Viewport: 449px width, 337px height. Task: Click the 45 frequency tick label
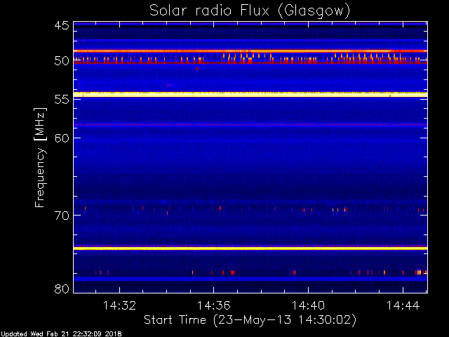pos(62,25)
